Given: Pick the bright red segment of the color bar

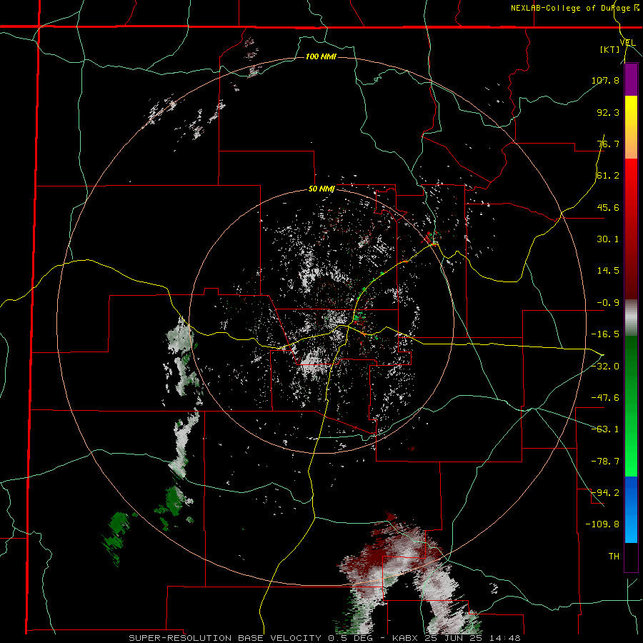Looking at the screenshot, I should pos(631,175).
